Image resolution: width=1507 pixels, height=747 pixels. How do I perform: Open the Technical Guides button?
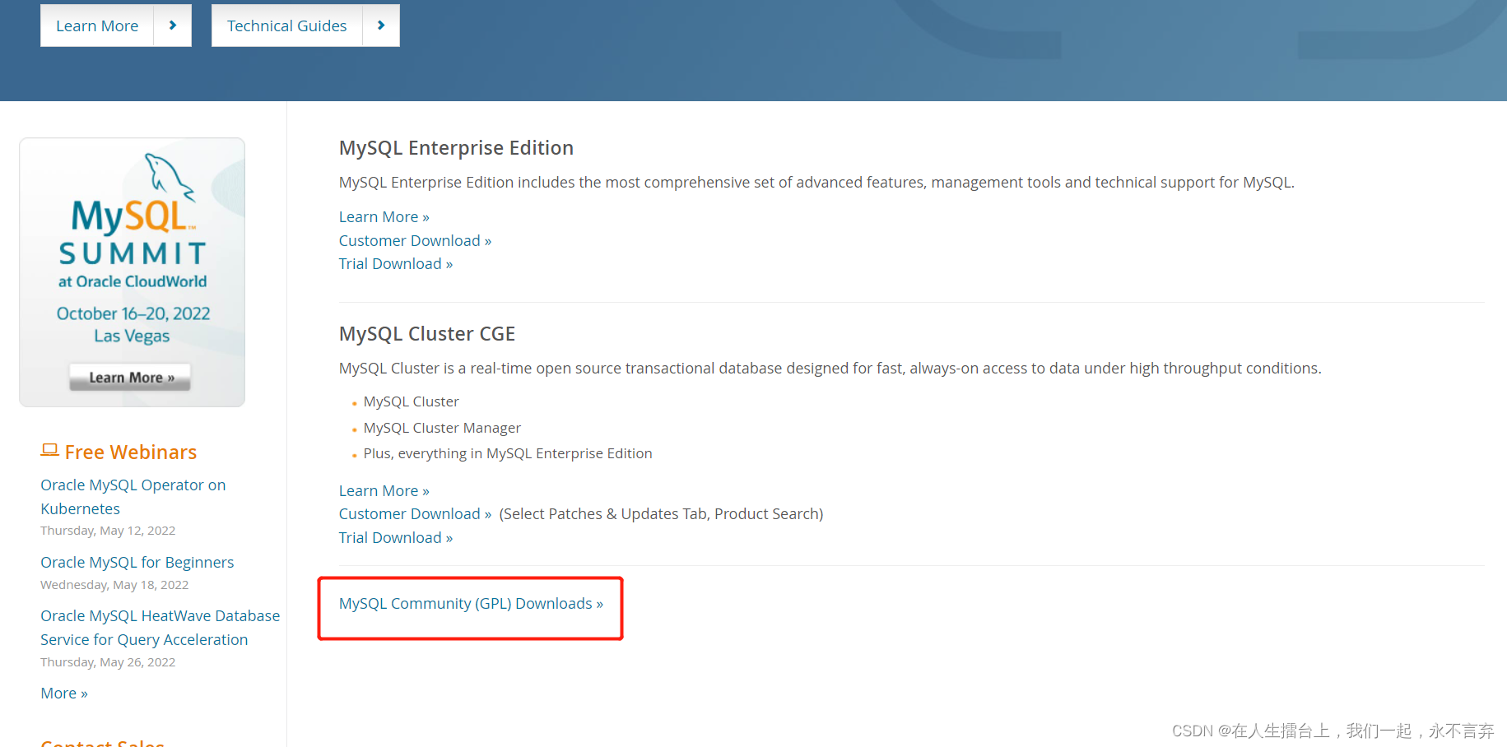(x=287, y=26)
